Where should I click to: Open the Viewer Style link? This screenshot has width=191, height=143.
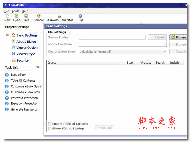[26, 54]
